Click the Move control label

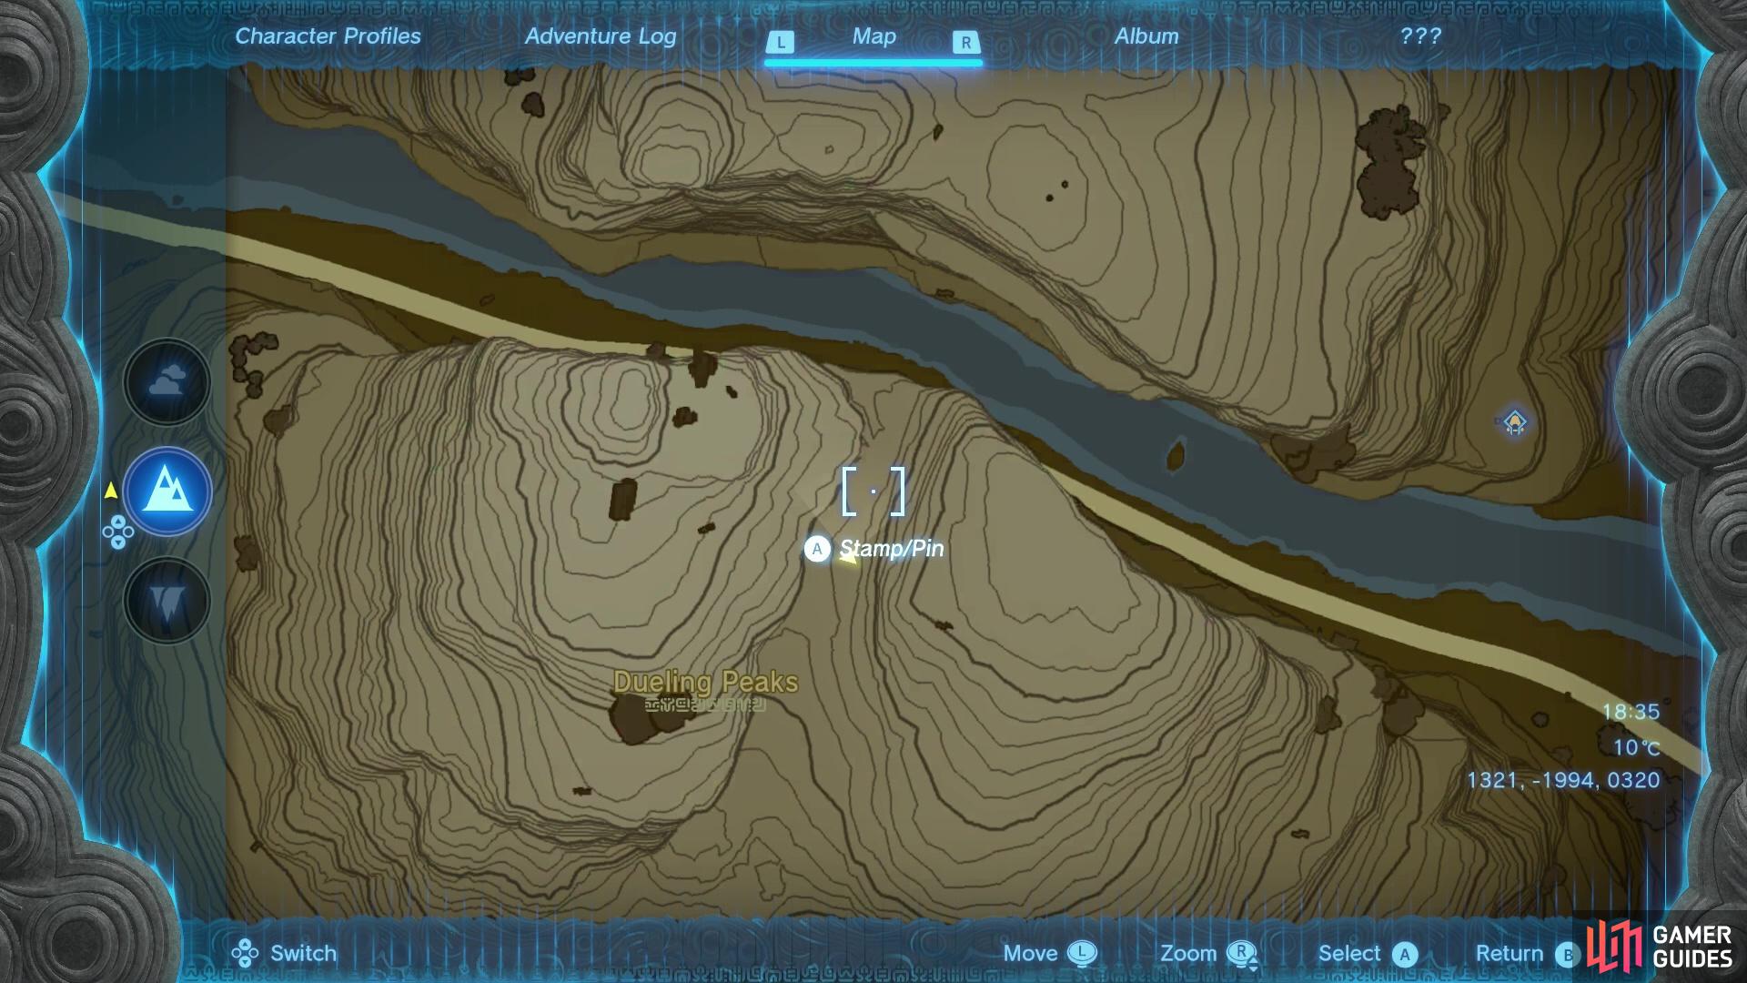[1030, 954]
